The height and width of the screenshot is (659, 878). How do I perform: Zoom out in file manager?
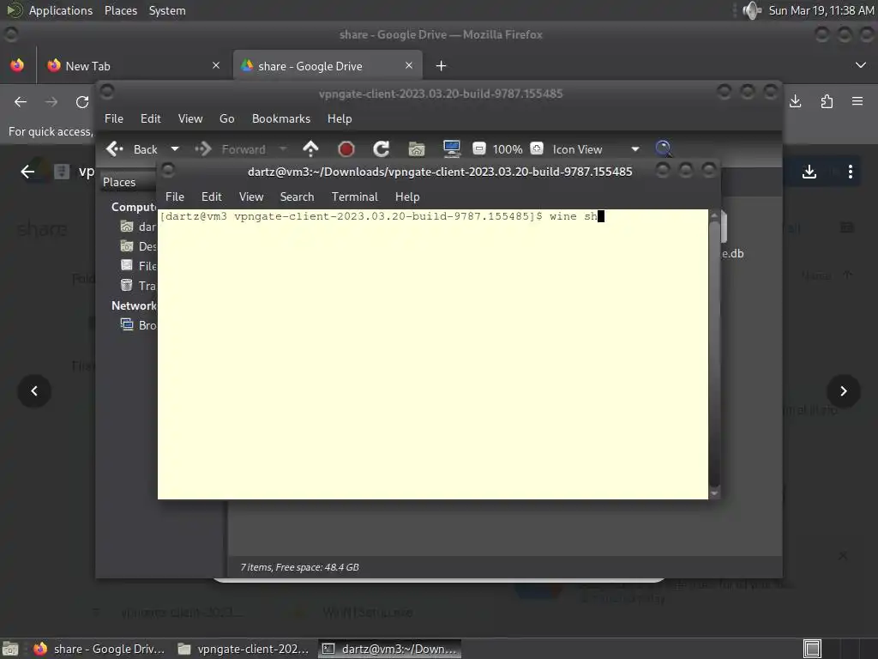tap(478, 148)
